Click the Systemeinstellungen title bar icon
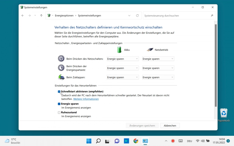This screenshot has height=146, width=234. click(x=22, y=7)
